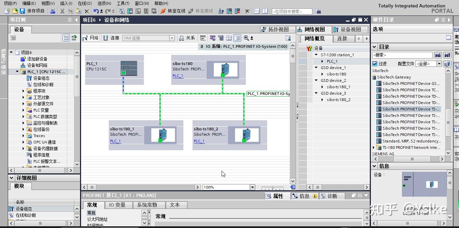Uncheck the 过滤 (Filter) checkbox
459x228 pixels.
[375, 64]
